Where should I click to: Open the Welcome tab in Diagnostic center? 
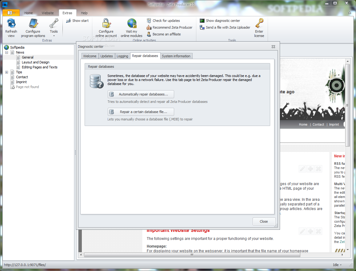point(90,56)
